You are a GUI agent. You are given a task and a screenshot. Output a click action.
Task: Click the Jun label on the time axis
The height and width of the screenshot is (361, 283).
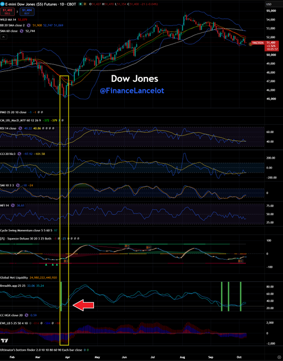click(x=124, y=357)
